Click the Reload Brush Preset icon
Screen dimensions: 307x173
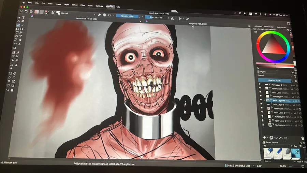(x=110, y=15)
